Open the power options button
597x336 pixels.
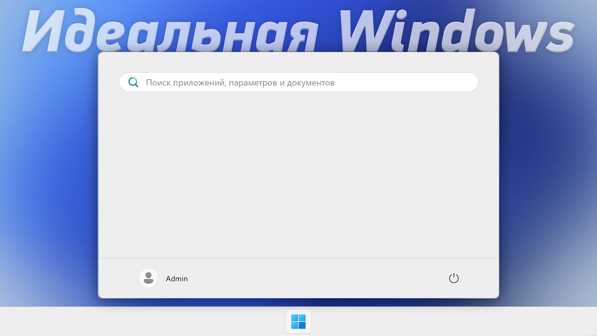454,279
